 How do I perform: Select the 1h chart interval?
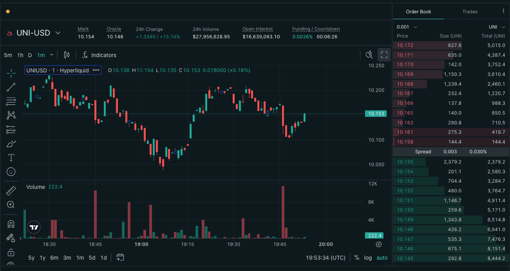20,55
